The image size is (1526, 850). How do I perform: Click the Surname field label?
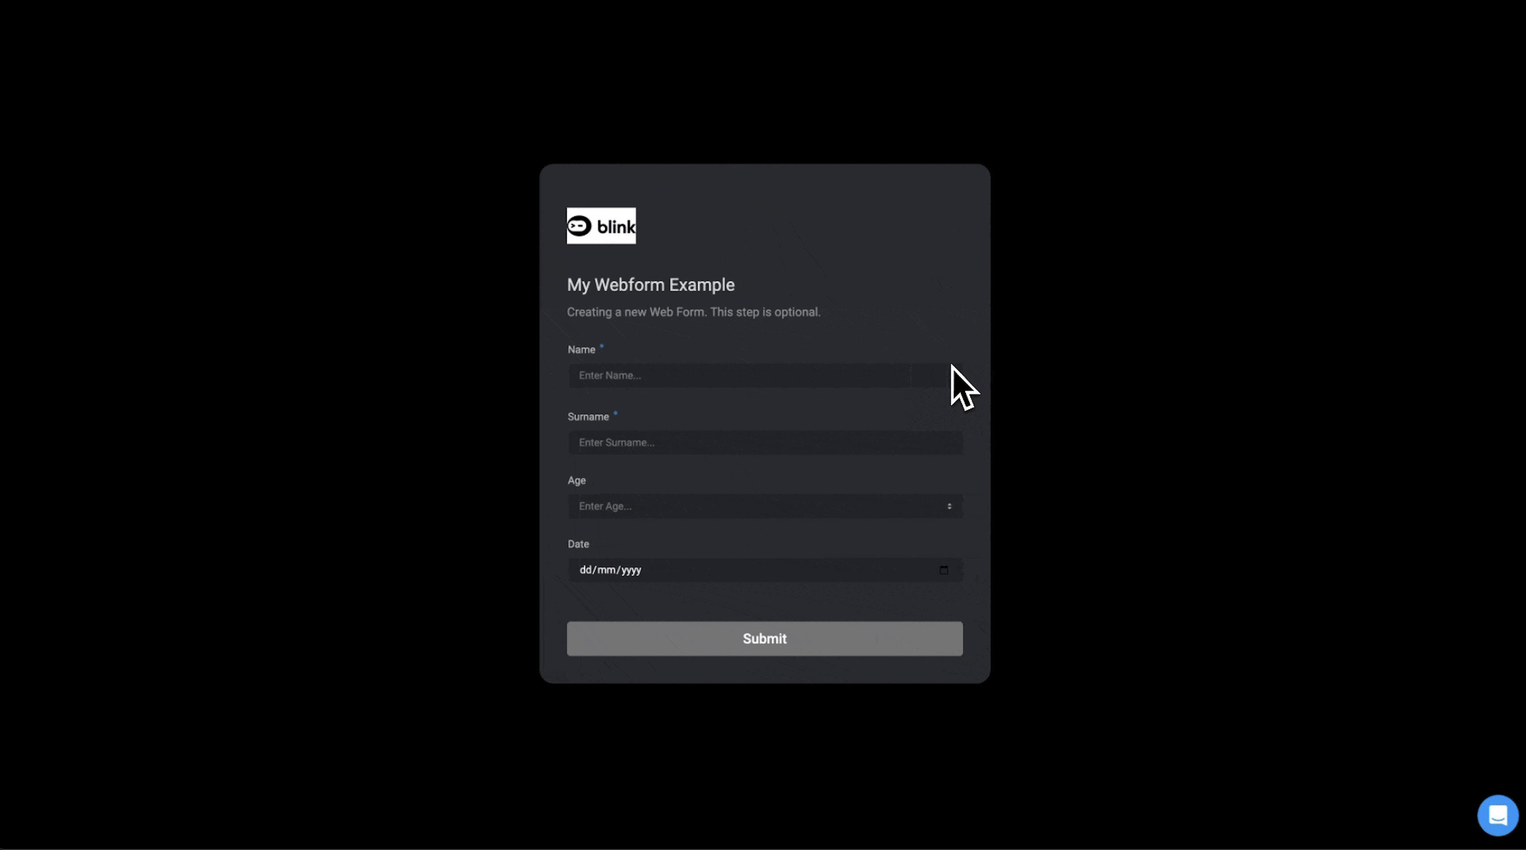(588, 417)
